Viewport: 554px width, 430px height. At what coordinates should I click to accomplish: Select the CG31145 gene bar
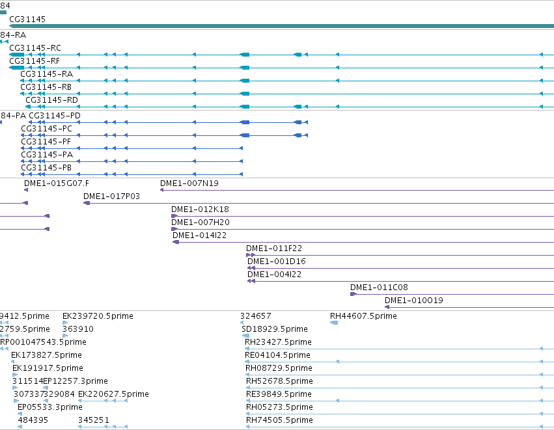point(282,26)
